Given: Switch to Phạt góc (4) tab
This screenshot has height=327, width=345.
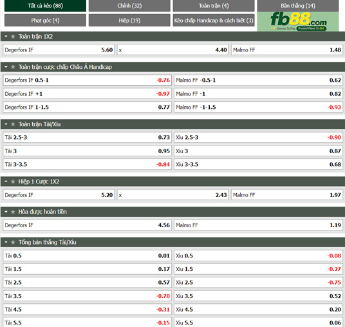Looking at the screenshot, I should (x=45, y=20).
